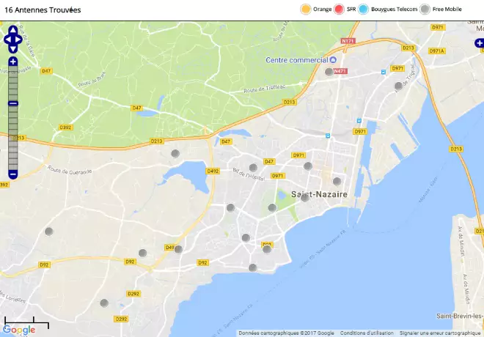
Task: Click the zoom slider handle
Action: pos(13,103)
